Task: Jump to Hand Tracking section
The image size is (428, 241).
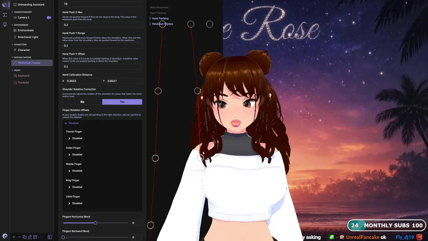Action: (160, 18)
